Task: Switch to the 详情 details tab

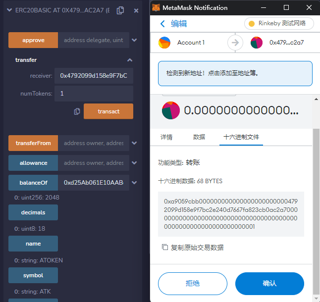Action: (x=166, y=137)
